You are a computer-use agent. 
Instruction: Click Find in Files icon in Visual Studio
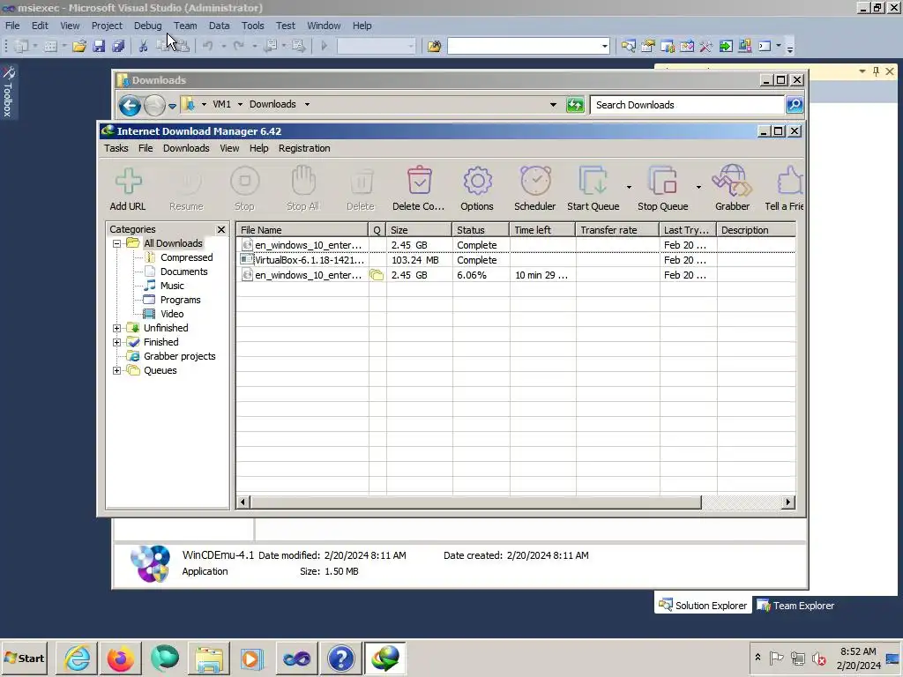pos(434,46)
